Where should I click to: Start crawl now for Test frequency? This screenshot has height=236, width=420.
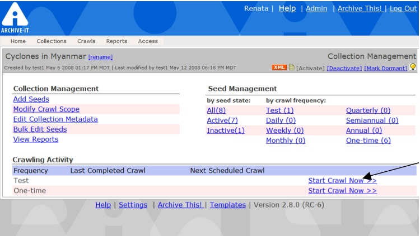point(342,181)
